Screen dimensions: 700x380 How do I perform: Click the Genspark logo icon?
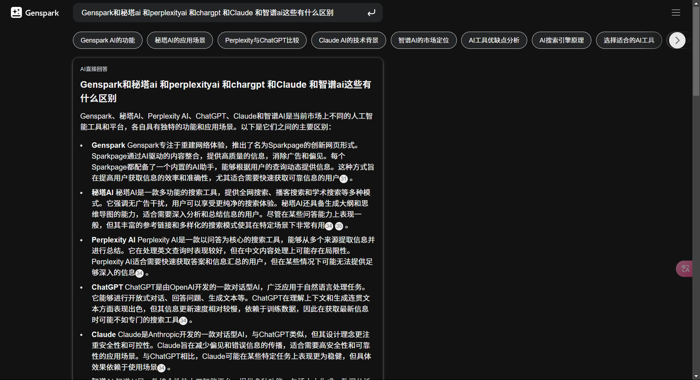[x=16, y=12]
